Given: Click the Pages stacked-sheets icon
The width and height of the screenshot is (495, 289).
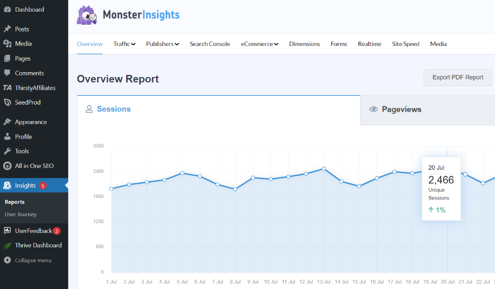Looking at the screenshot, I should coord(7,59).
